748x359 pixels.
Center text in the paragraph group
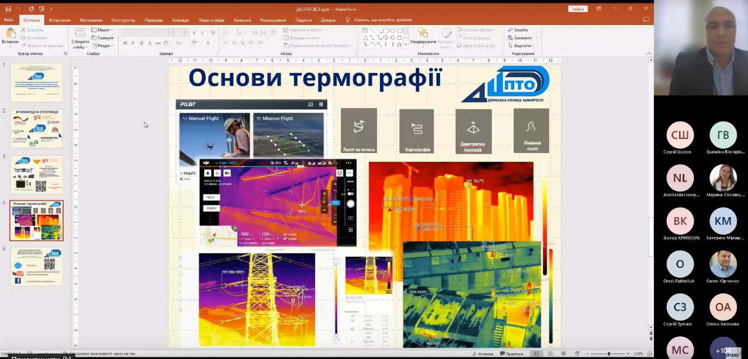(234, 43)
